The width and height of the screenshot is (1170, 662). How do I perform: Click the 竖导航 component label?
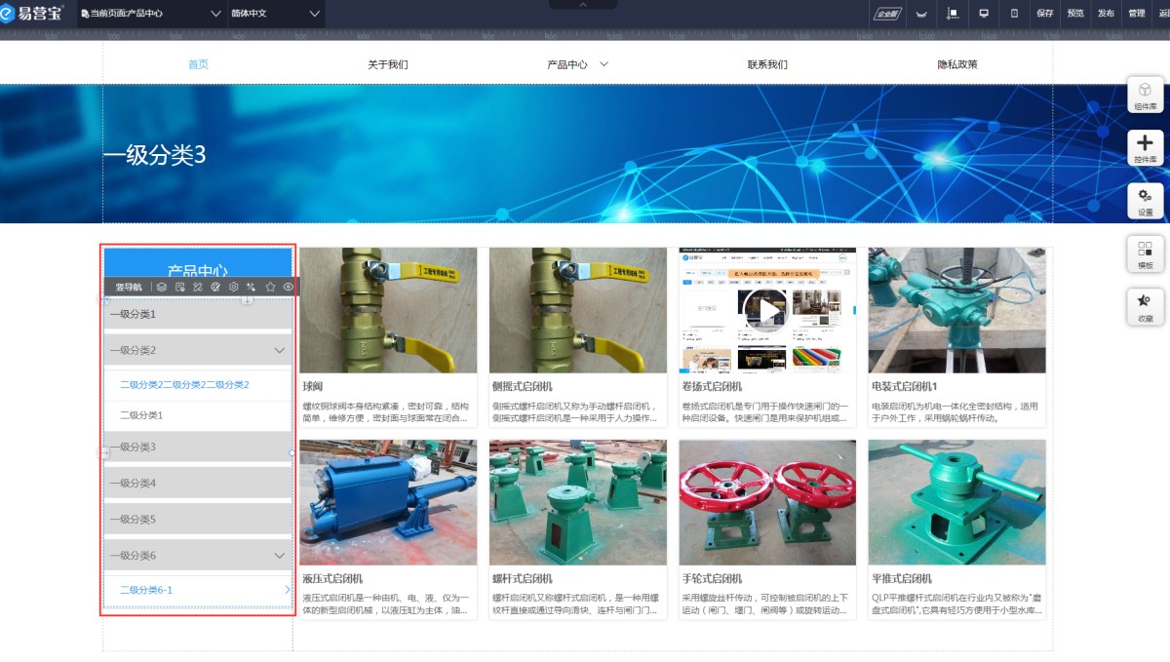pyautogui.click(x=128, y=288)
